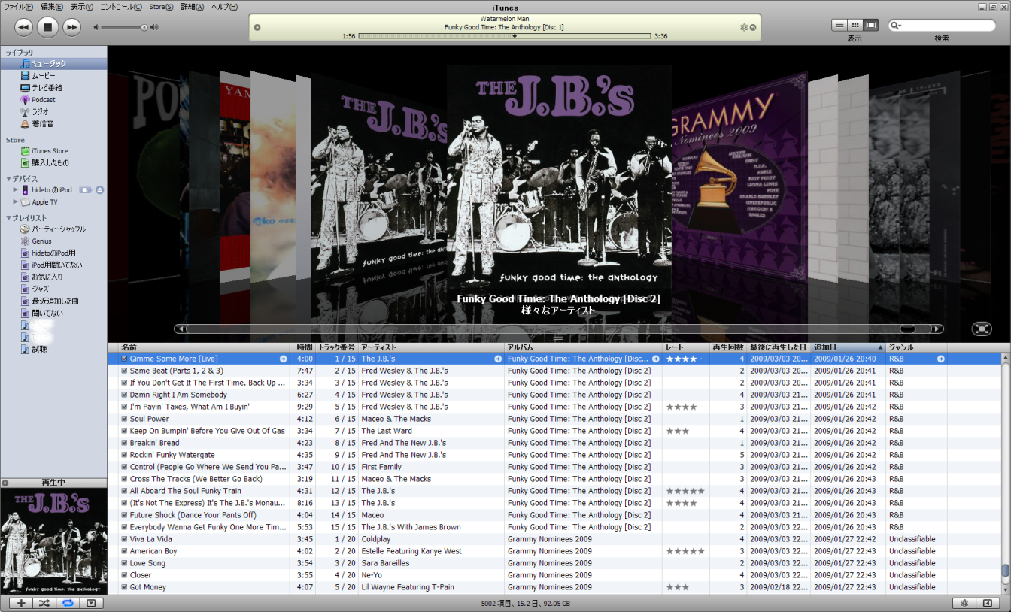Skip to the next track
This screenshot has width=1011, height=612.
71,27
